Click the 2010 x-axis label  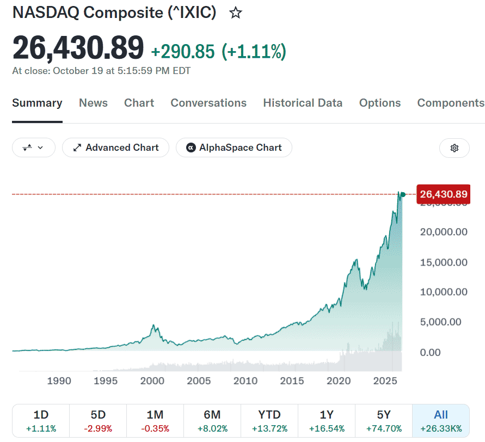pyautogui.click(x=245, y=380)
